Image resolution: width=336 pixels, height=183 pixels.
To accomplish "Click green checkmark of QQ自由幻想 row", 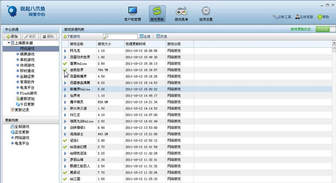I will tap(65, 147).
